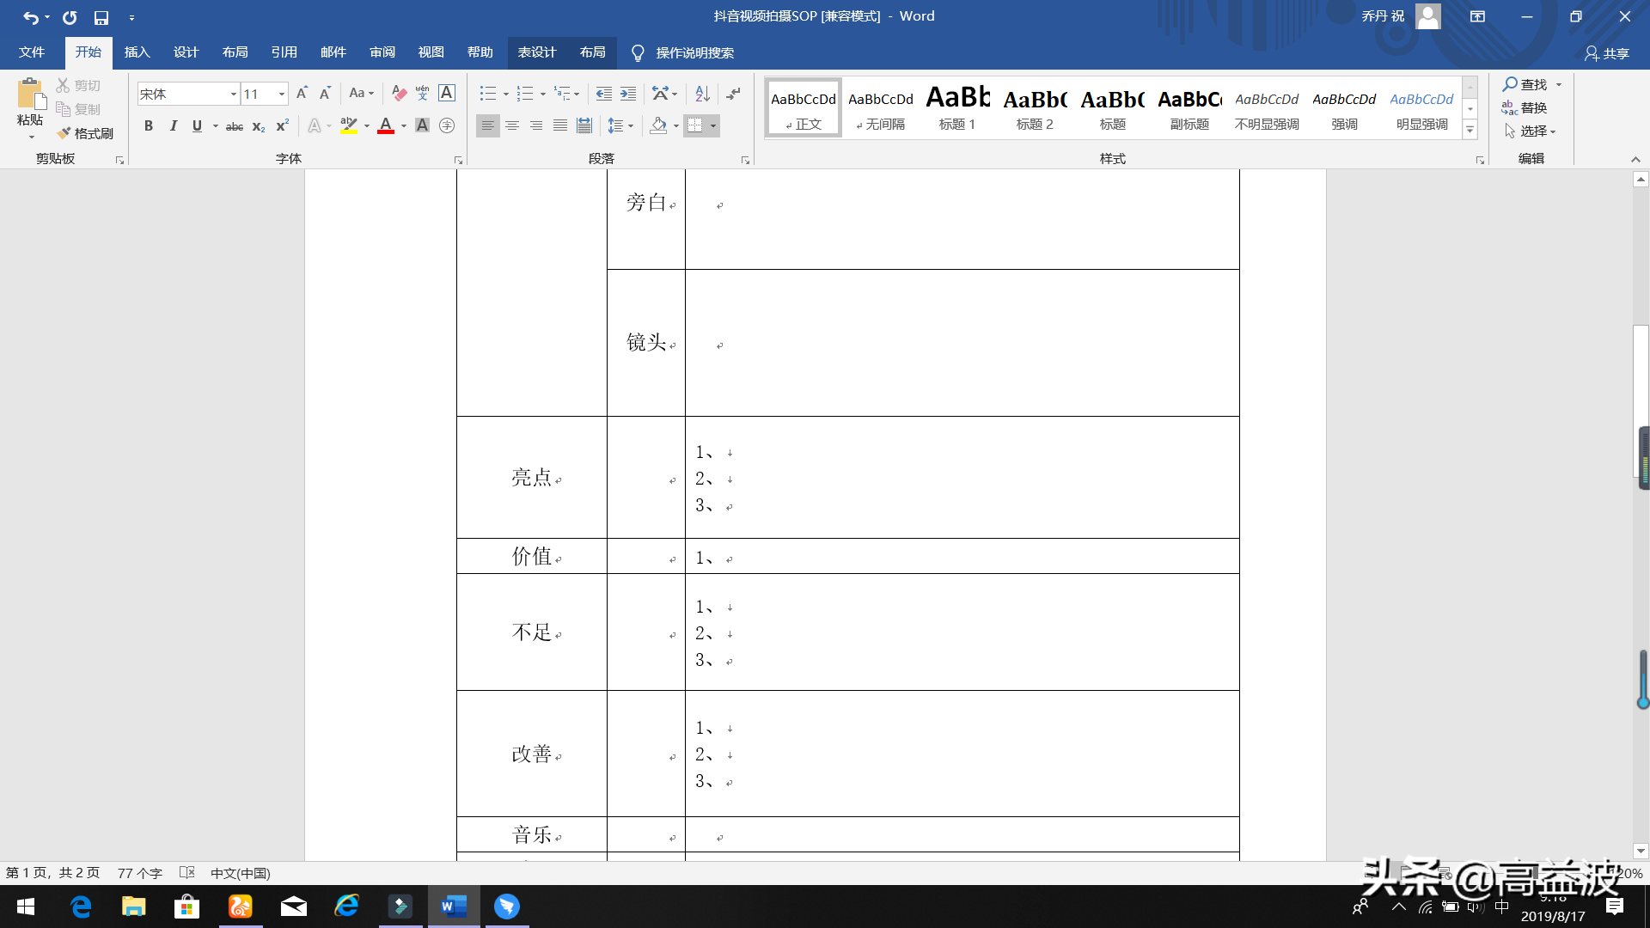Open the 表设计 ribbon tab
1650x928 pixels.
pyautogui.click(x=536, y=52)
